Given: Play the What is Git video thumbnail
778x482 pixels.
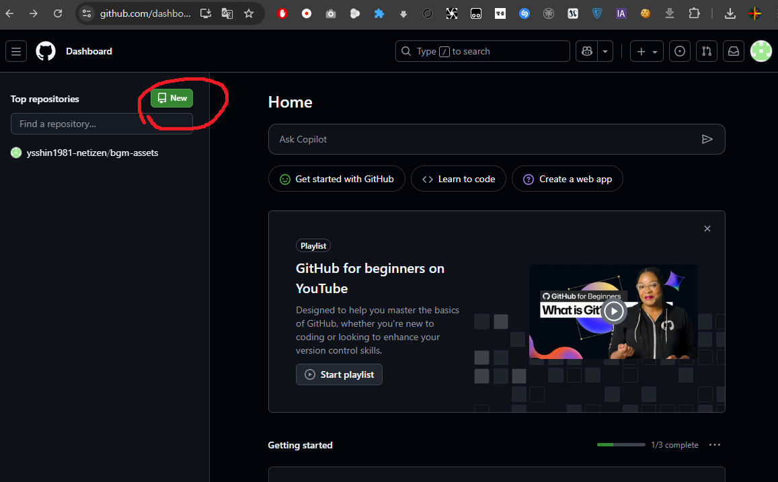Looking at the screenshot, I should (x=614, y=311).
